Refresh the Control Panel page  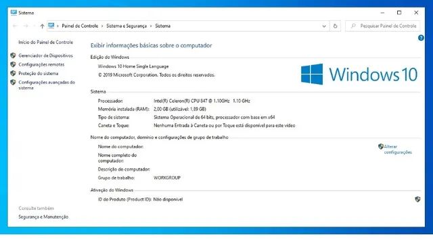point(335,26)
